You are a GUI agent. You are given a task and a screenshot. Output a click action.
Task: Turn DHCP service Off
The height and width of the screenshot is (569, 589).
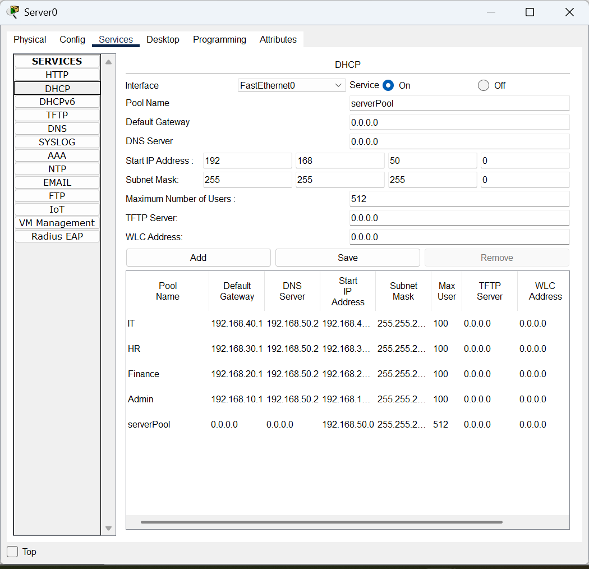pyautogui.click(x=484, y=85)
